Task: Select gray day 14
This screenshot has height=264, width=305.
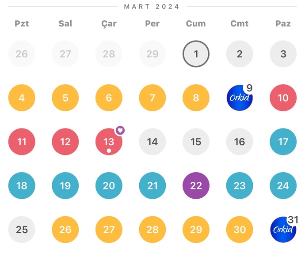Action: pos(152,142)
